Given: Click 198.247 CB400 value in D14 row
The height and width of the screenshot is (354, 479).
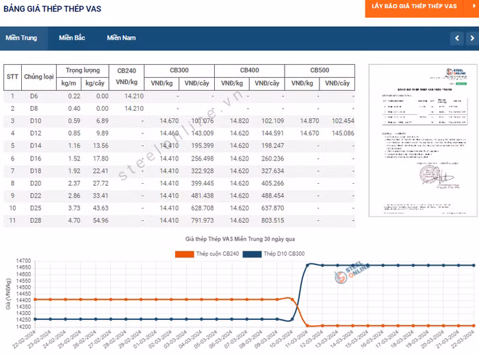Looking at the screenshot, I should click(272, 146).
